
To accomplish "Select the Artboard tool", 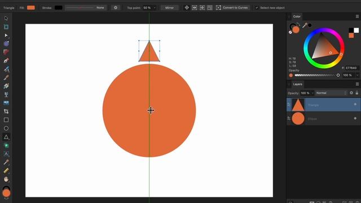I will click(6, 27).
